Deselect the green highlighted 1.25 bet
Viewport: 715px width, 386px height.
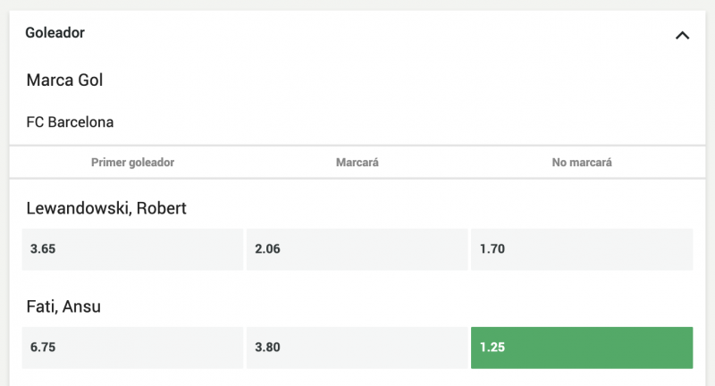pyautogui.click(x=582, y=348)
